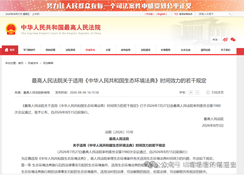Click the printer icon
The width and height of the screenshot is (244, 175).
point(208,92)
